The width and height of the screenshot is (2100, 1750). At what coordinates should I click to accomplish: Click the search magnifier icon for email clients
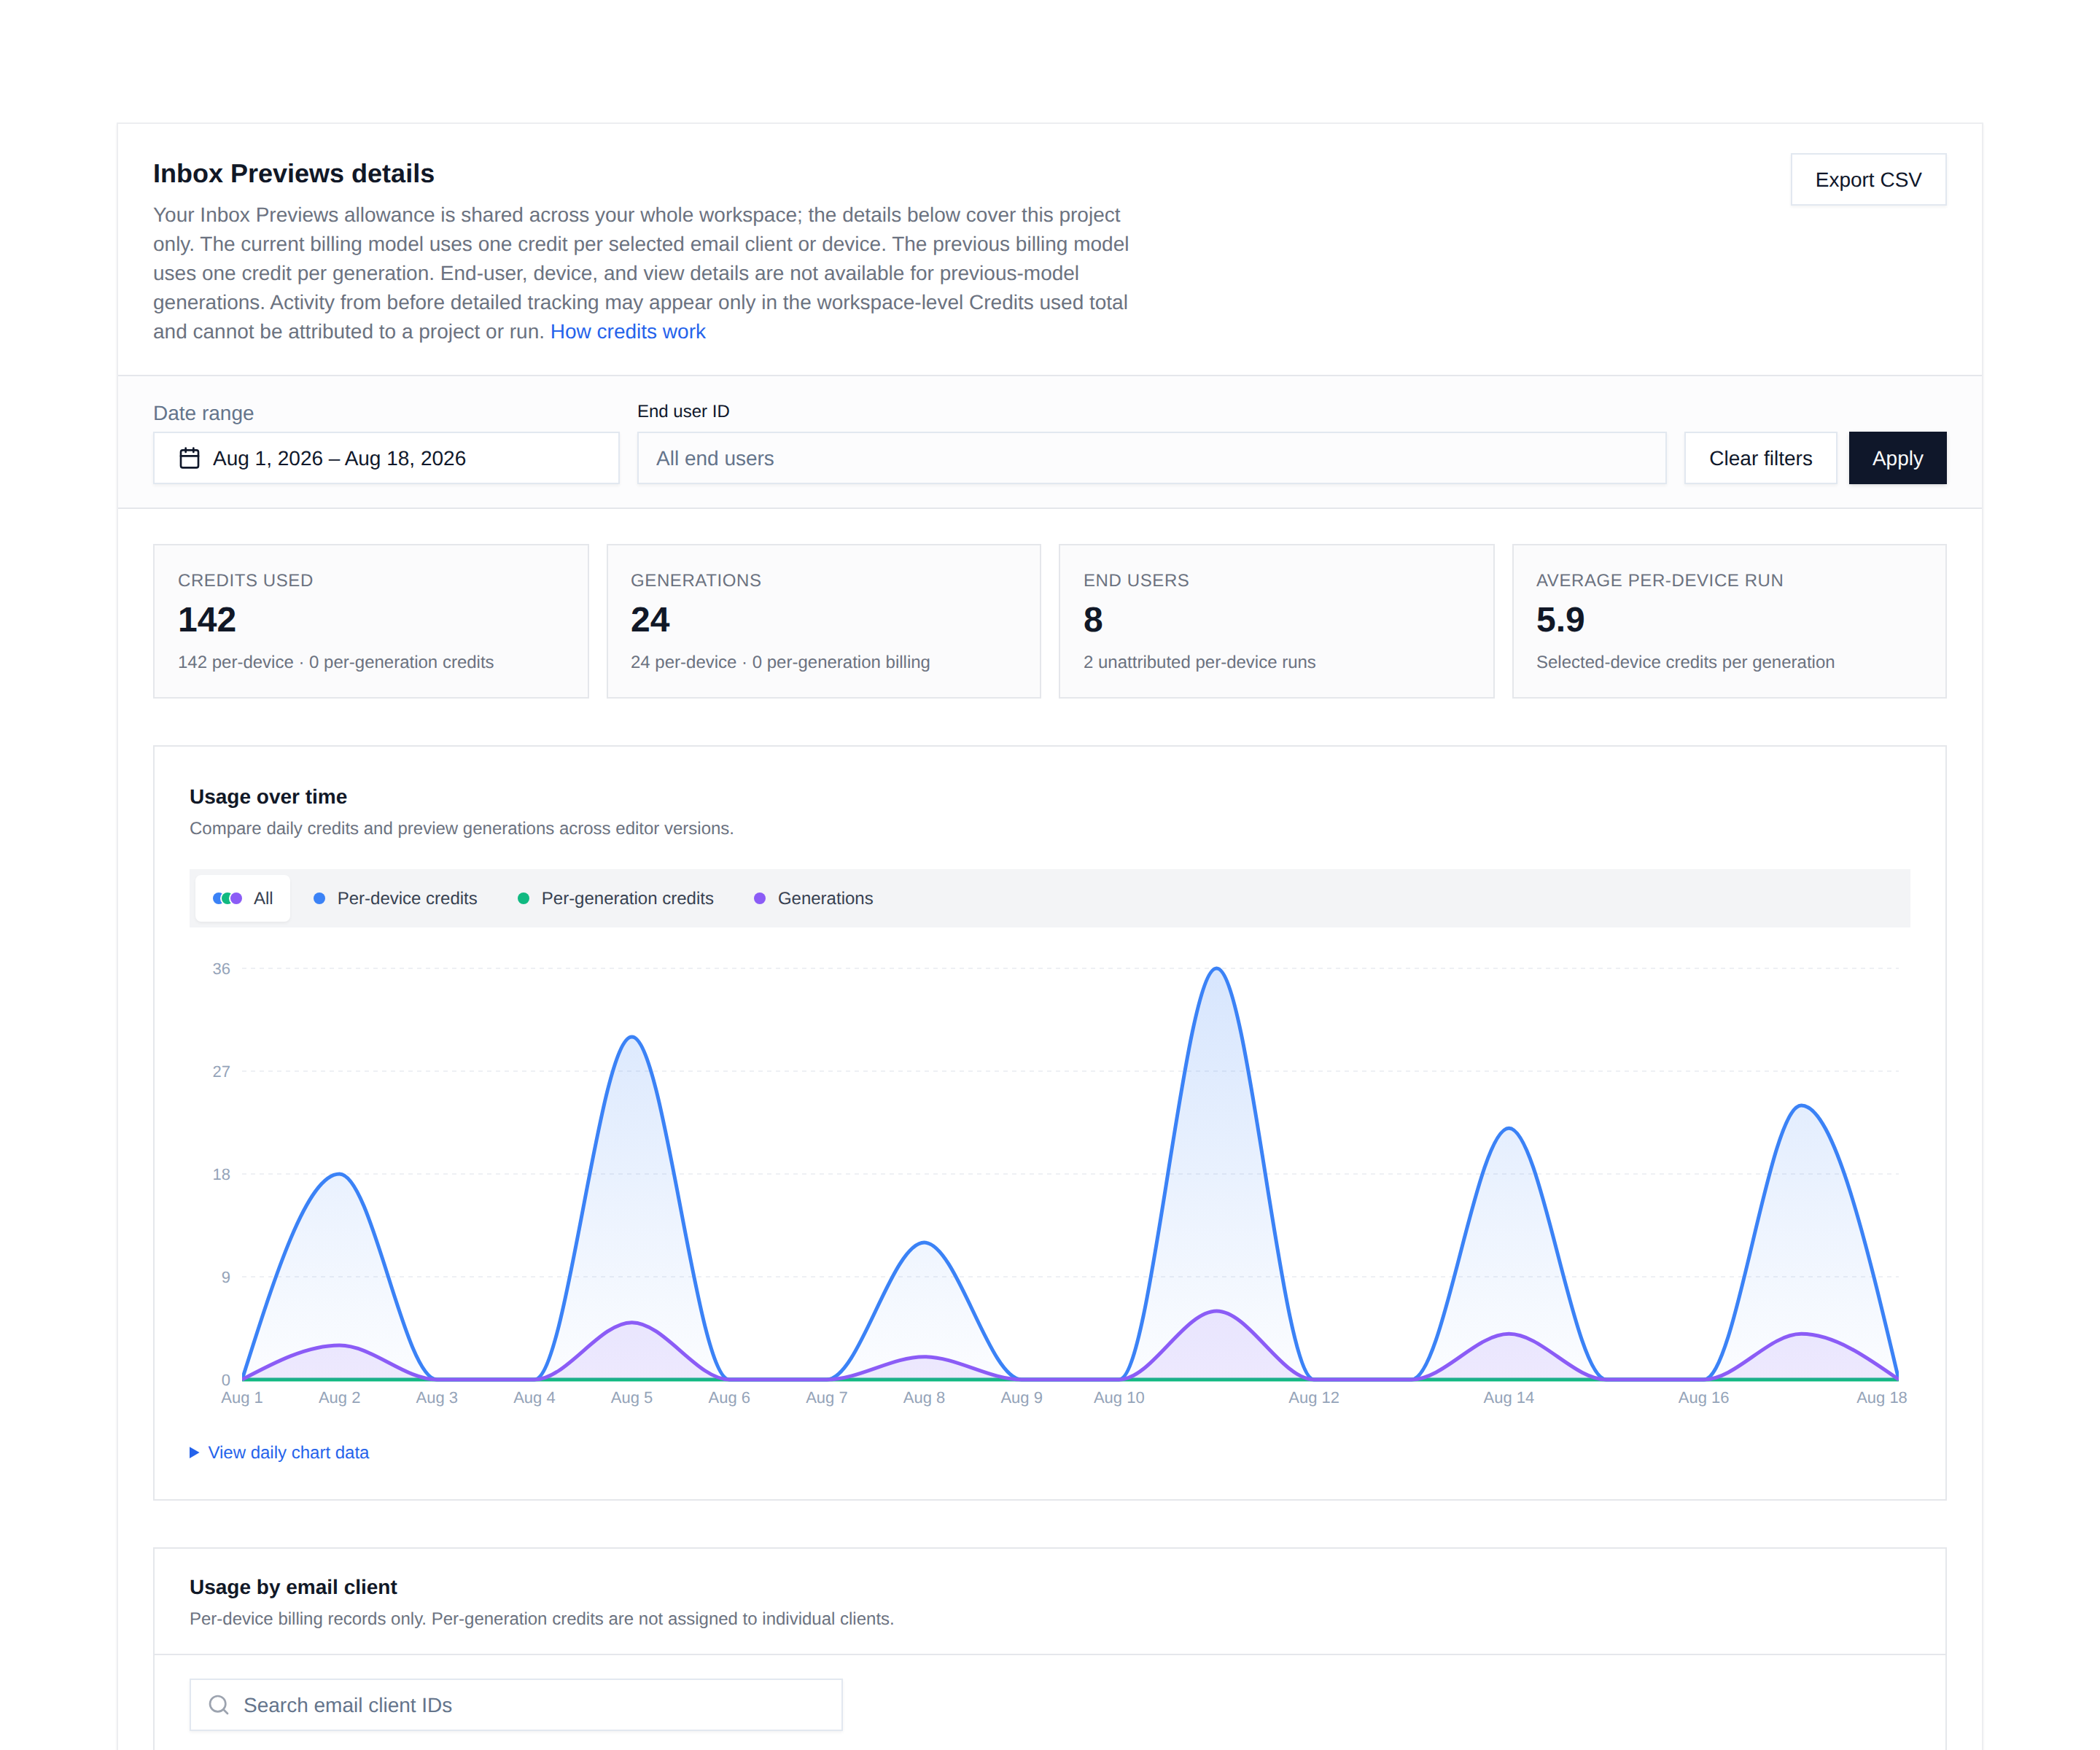(219, 1705)
